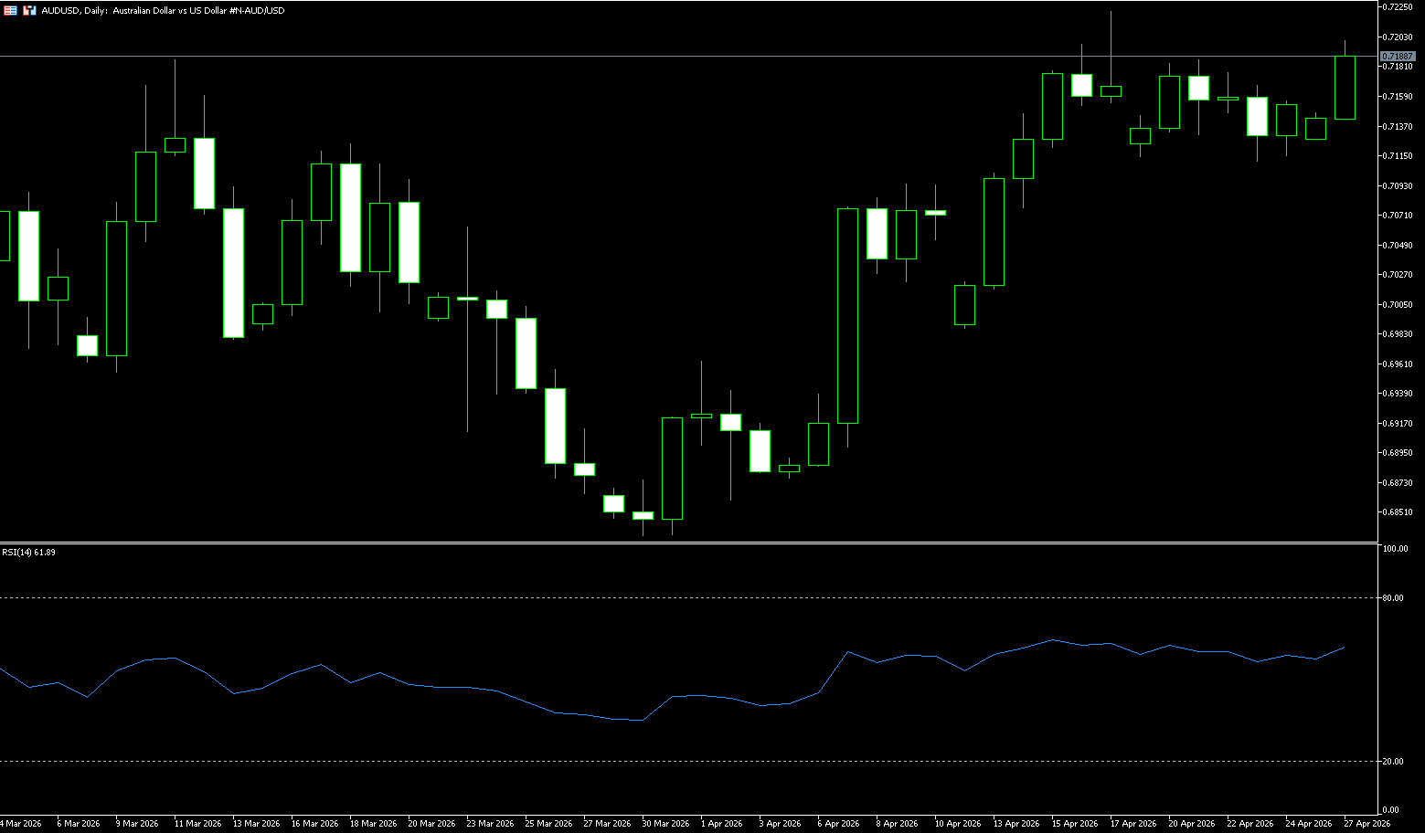Click the 0.72250 price scale label
The width and height of the screenshot is (1425, 833).
[1398, 7]
